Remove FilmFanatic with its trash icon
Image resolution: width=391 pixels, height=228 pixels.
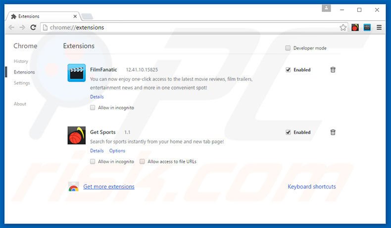[x=333, y=70]
